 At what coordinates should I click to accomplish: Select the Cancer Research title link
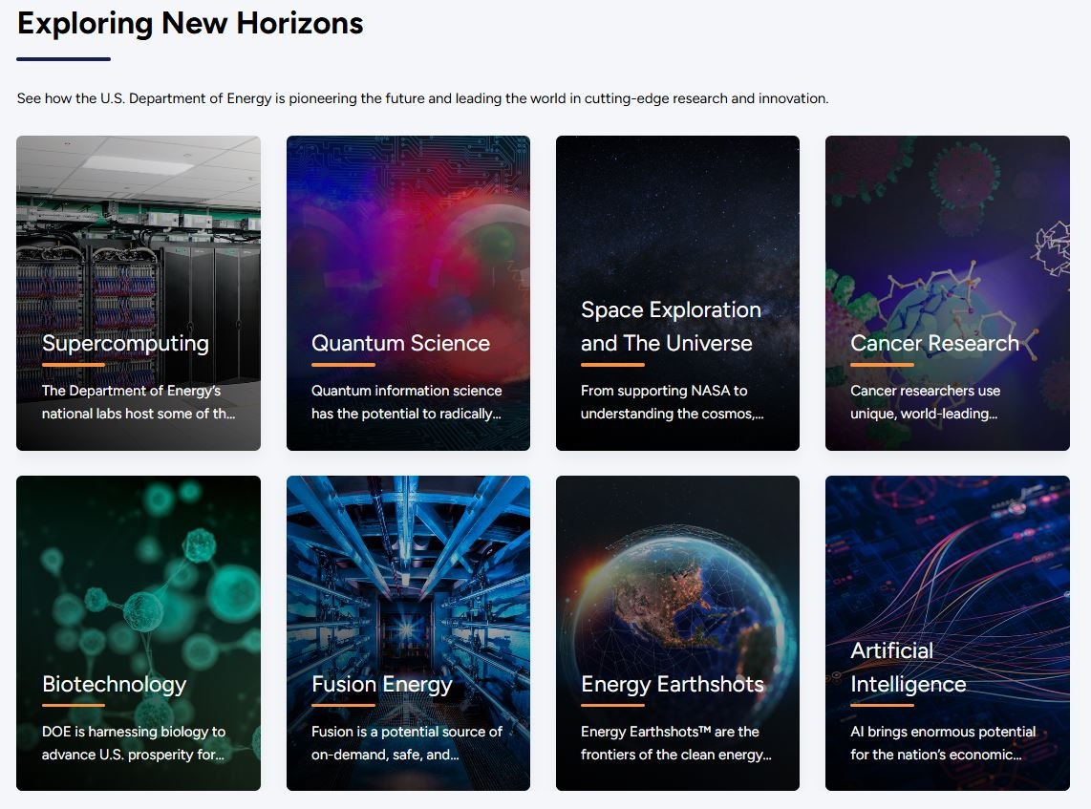933,344
